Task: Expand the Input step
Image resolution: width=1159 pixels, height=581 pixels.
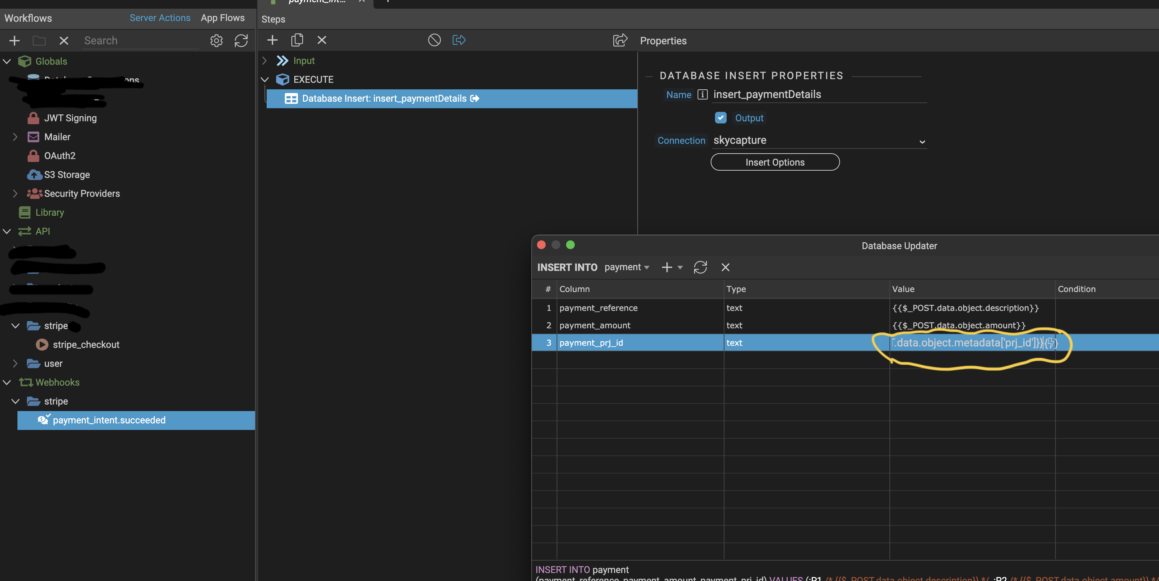Action: click(264, 61)
